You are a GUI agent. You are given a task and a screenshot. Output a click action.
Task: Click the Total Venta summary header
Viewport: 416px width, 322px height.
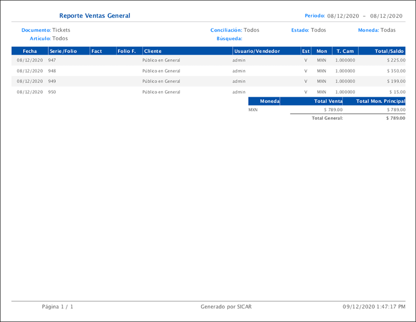tap(328, 101)
